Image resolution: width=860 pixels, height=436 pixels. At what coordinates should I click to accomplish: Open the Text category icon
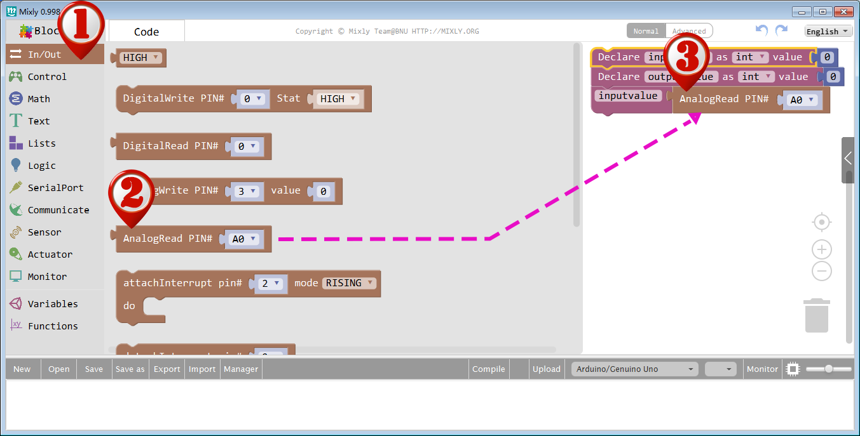click(x=16, y=121)
